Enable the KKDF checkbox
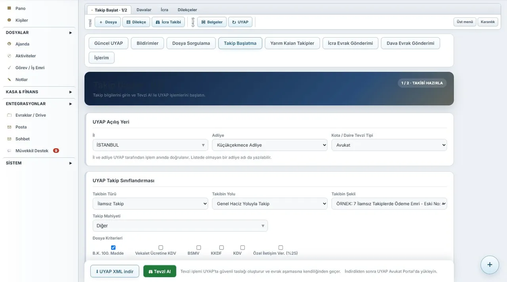 [x=221, y=248]
